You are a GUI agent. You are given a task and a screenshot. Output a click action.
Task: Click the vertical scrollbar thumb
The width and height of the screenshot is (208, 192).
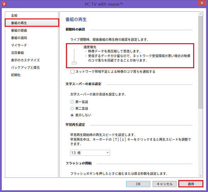click(x=201, y=62)
